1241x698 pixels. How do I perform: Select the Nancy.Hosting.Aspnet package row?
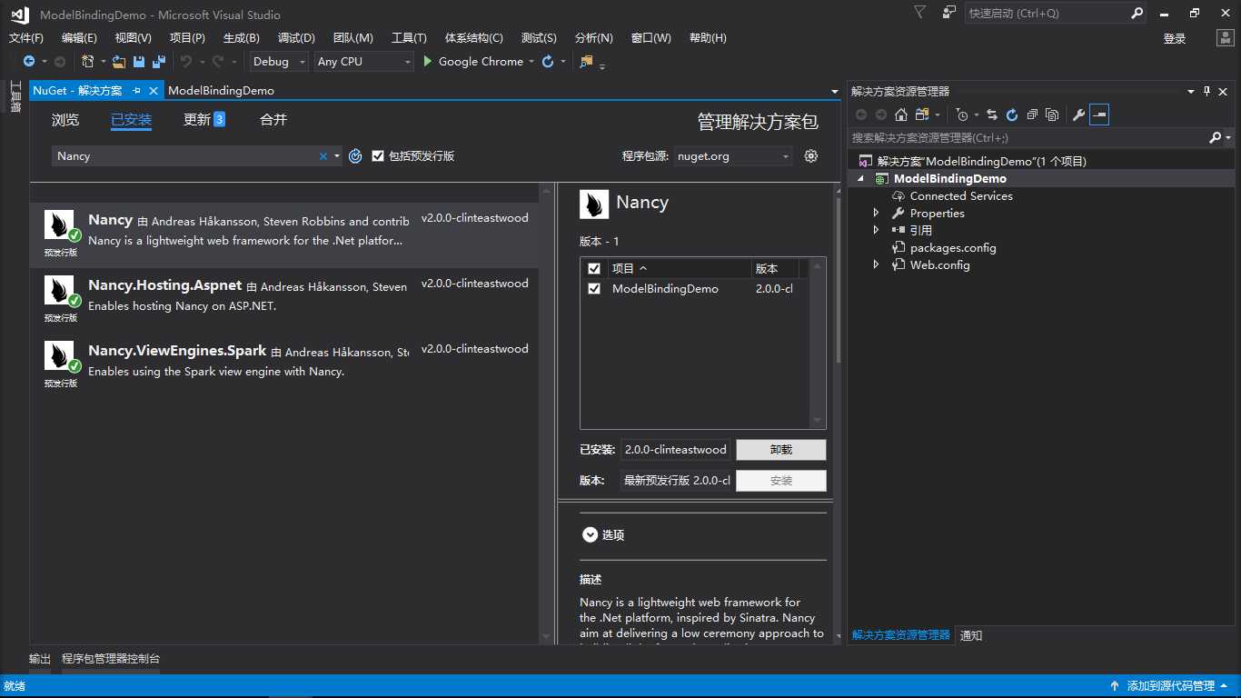coord(284,301)
